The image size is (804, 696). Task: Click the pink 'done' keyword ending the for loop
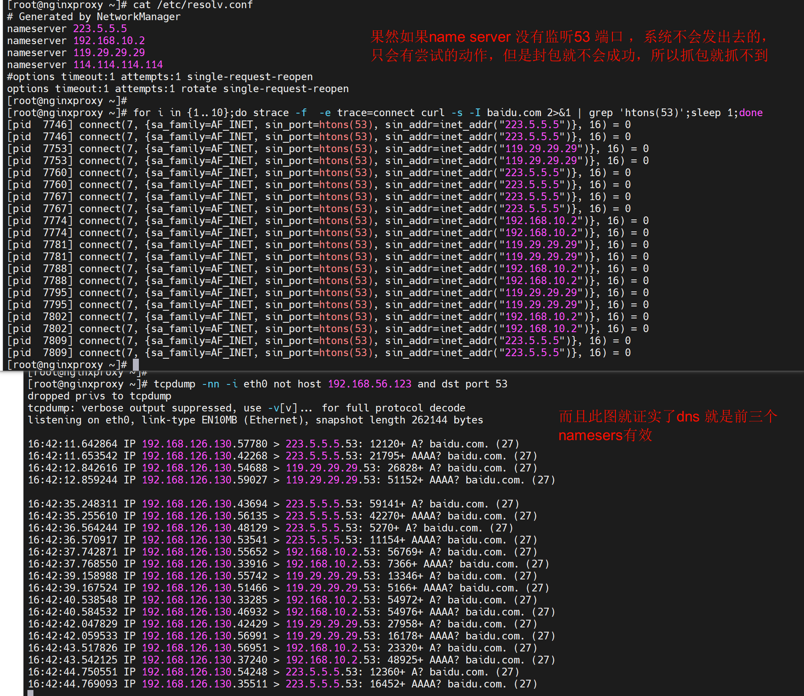[750, 113]
